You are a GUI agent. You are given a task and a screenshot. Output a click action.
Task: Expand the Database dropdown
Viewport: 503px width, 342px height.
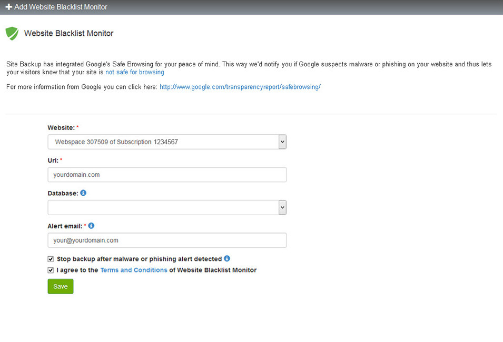(163, 207)
